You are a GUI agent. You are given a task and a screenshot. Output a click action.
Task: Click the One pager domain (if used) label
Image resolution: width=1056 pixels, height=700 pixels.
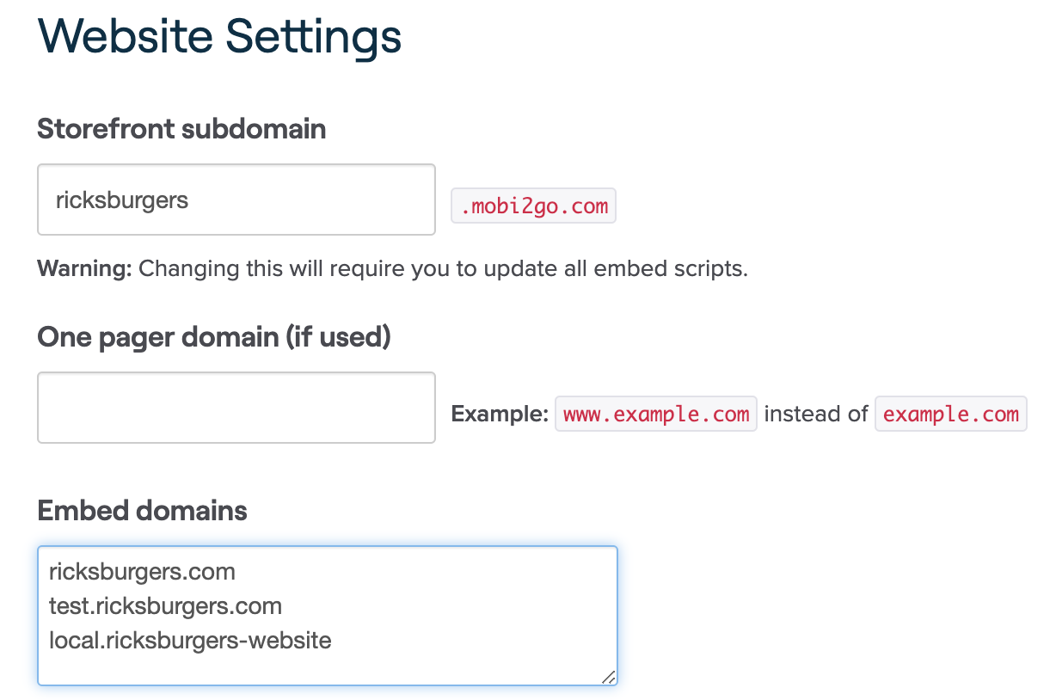pyautogui.click(x=214, y=337)
